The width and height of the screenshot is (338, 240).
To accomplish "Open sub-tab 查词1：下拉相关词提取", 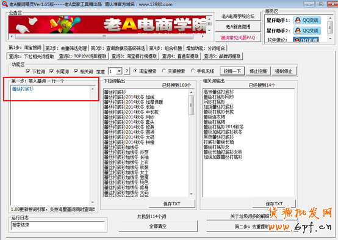I will click(31, 57).
